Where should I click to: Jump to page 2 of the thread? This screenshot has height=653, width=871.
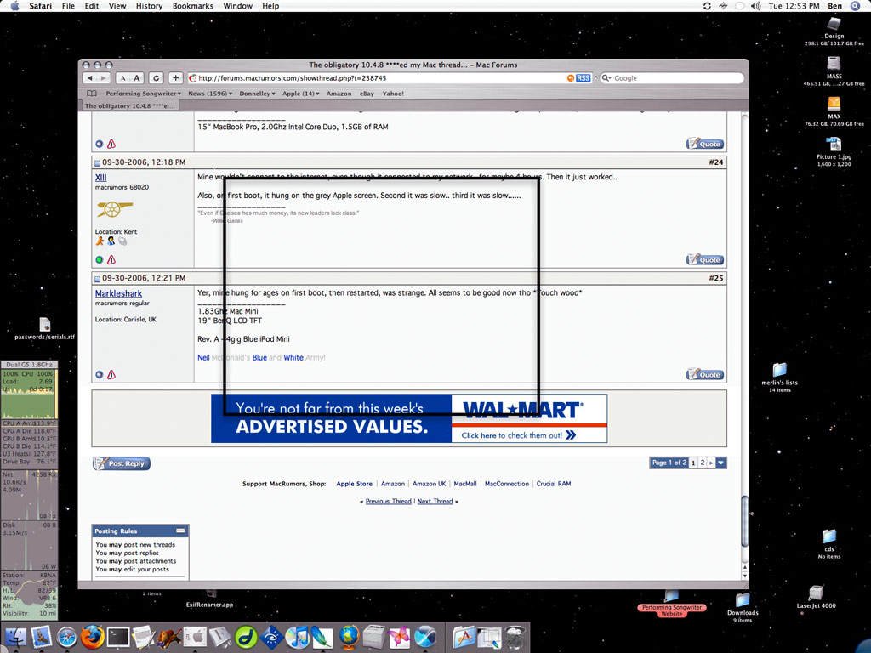[x=702, y=463]
